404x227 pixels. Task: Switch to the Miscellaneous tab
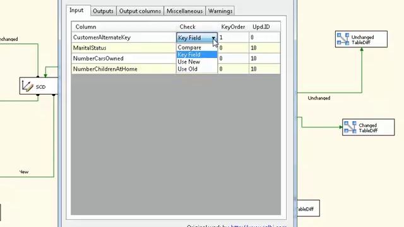(x=184, y=11)
